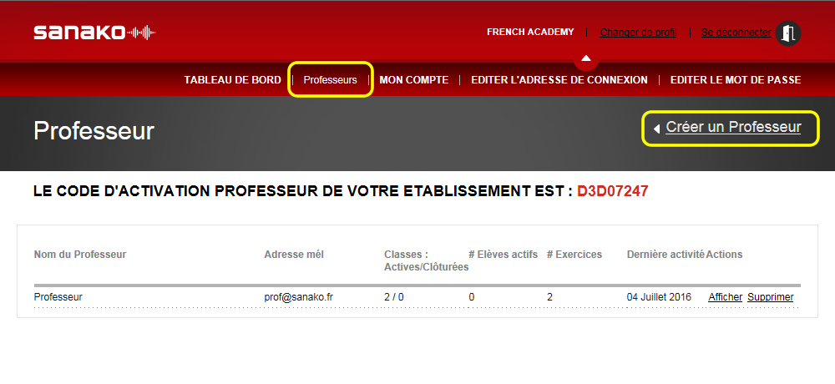Click the 2 / 0 classes value
Viewport: 835px width, 384px height.
tap(394, 297)
